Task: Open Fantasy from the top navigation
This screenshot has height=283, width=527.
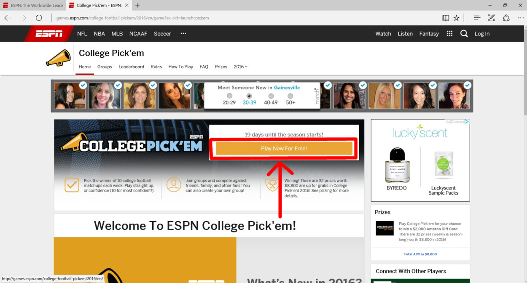Action: [429, 34]
